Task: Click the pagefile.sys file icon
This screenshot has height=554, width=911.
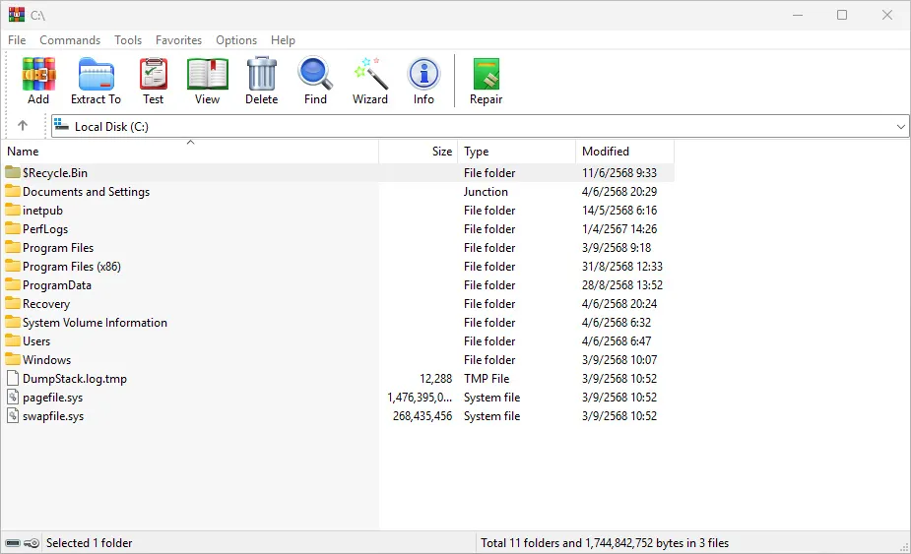Action: pos(13,397)
